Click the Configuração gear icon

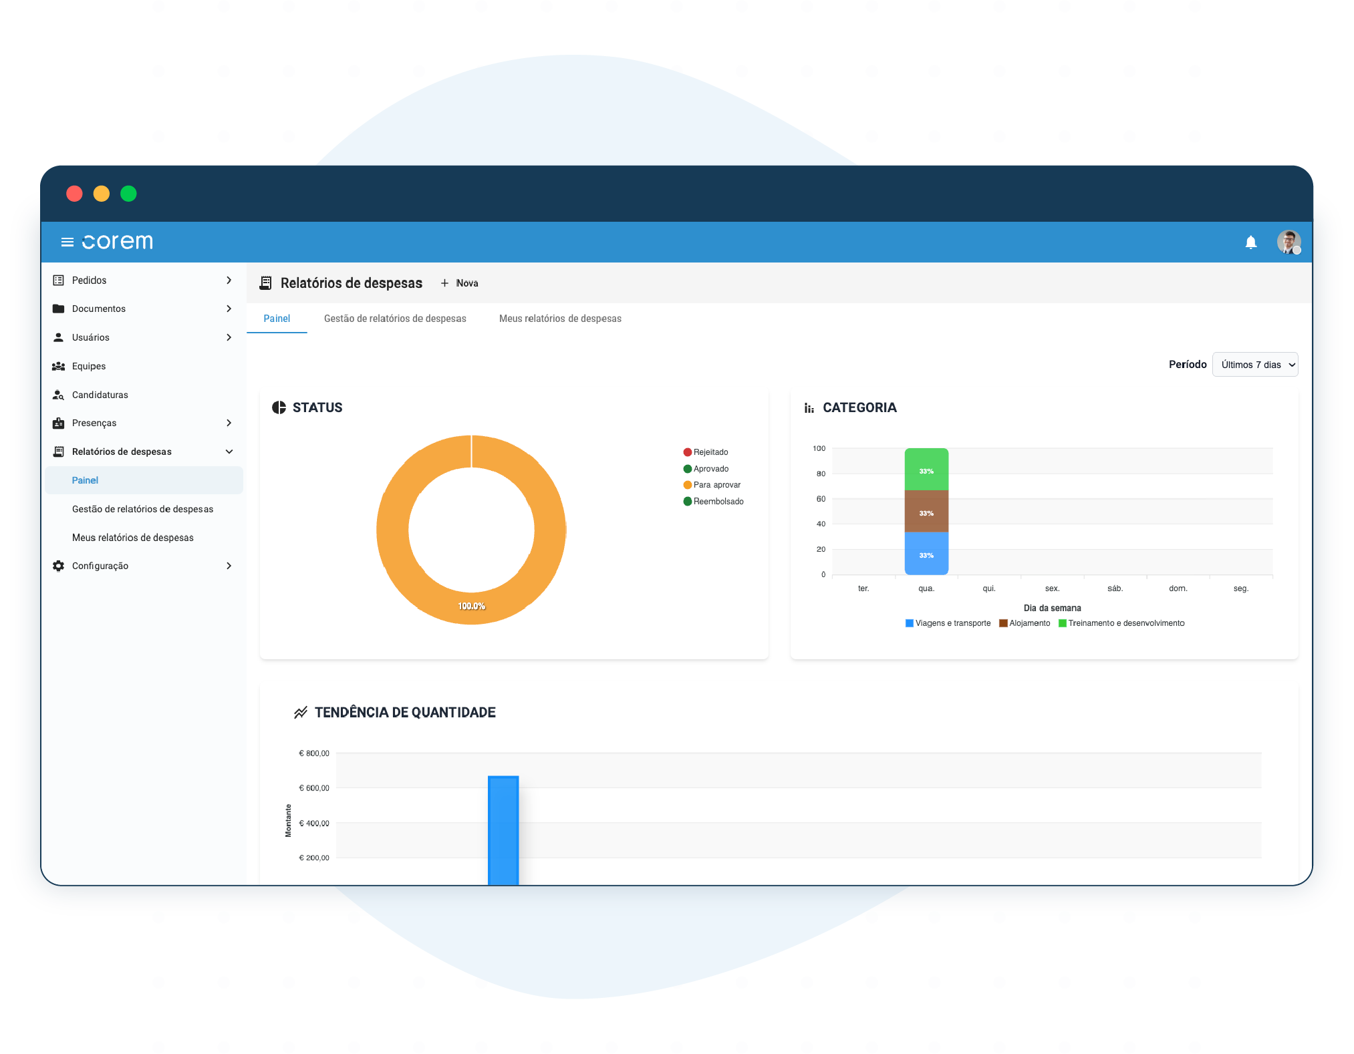pyautogui.click(x=59, y=566)
